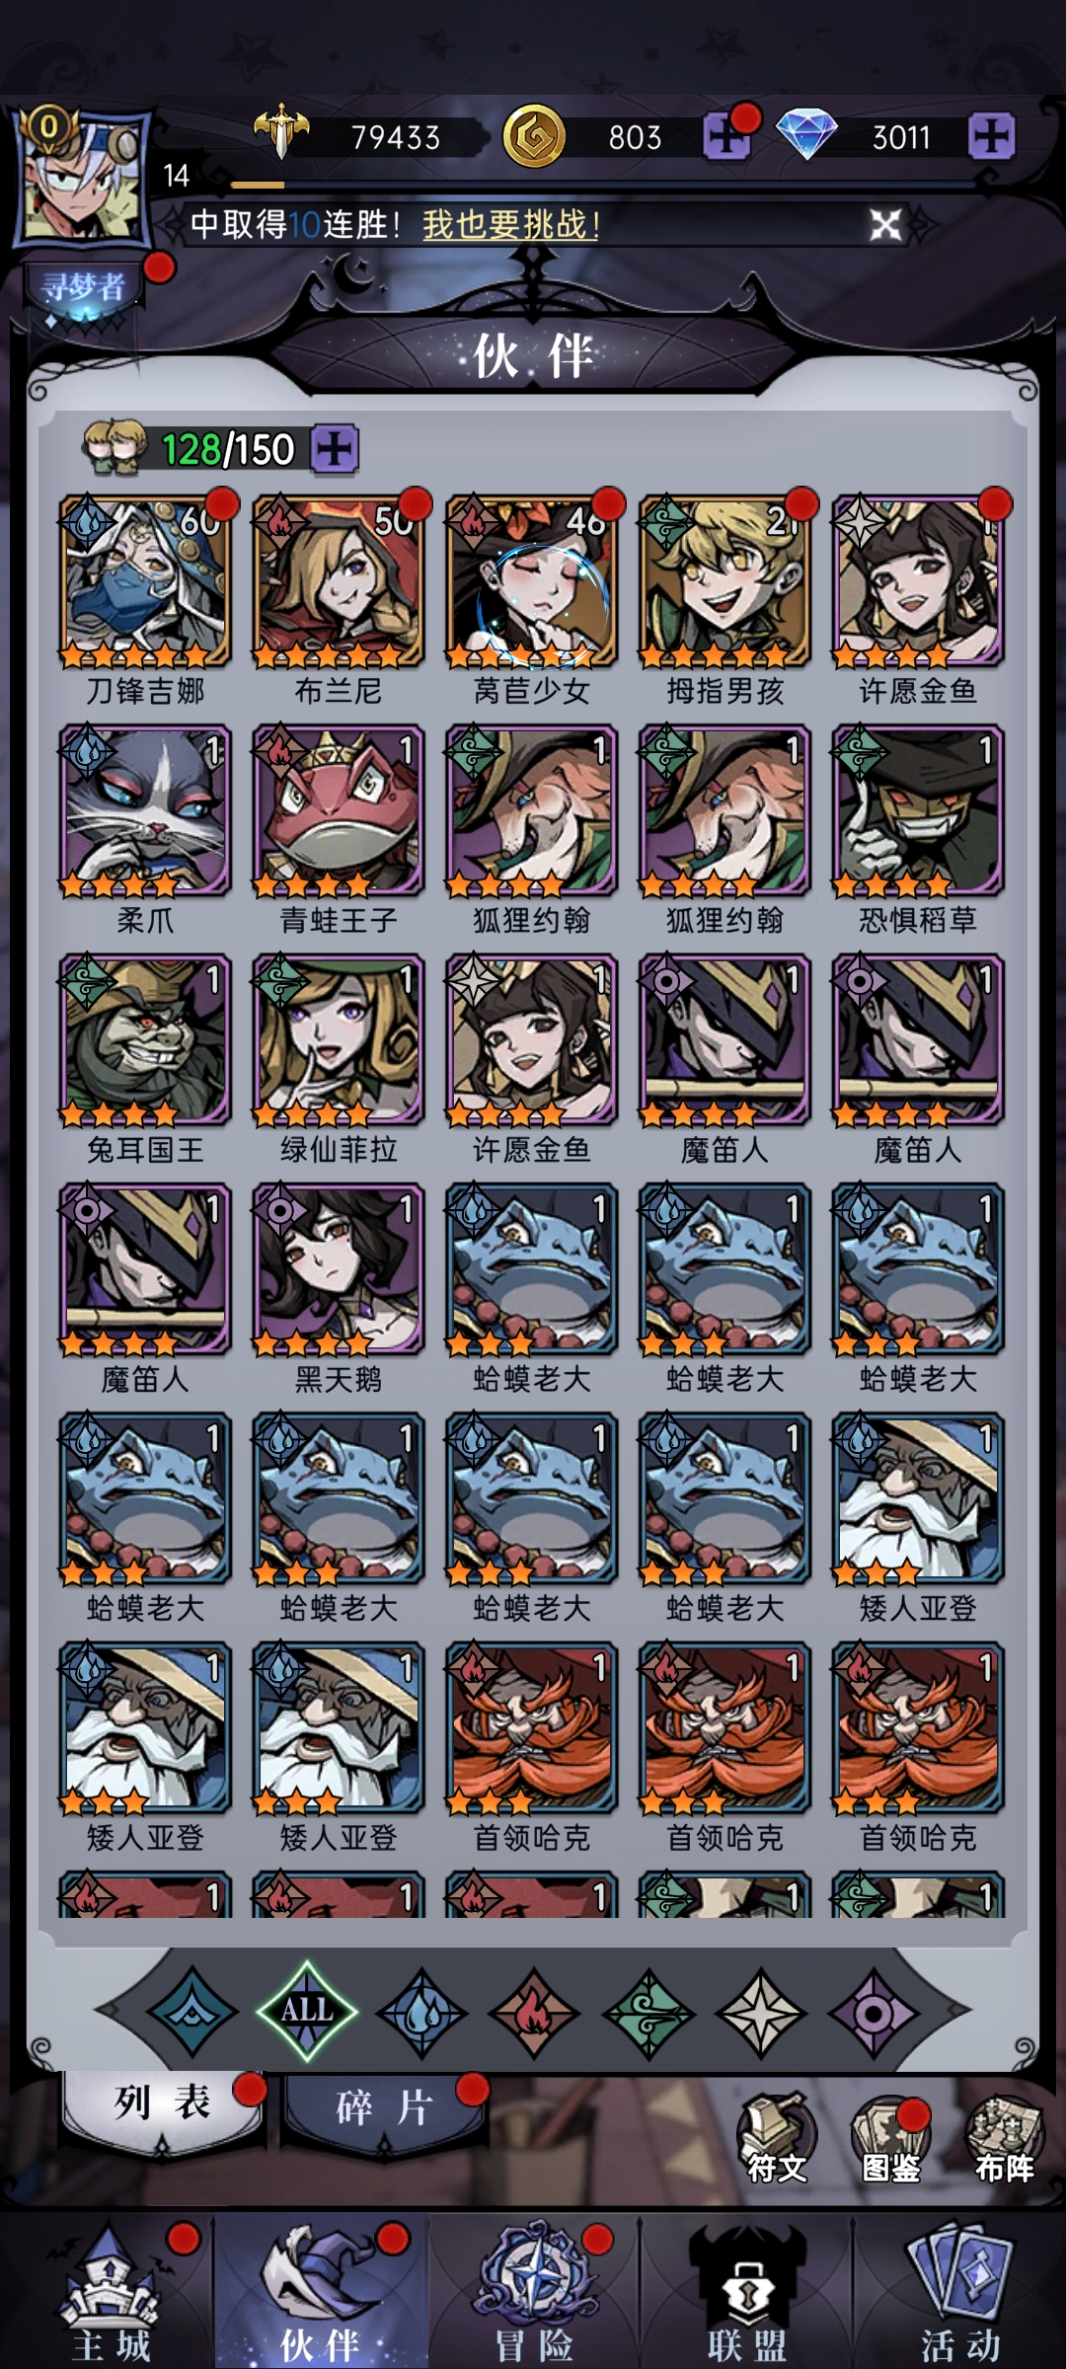
Task: Tap the 我也要挑战 challenge link
Action: click(511, 225)
